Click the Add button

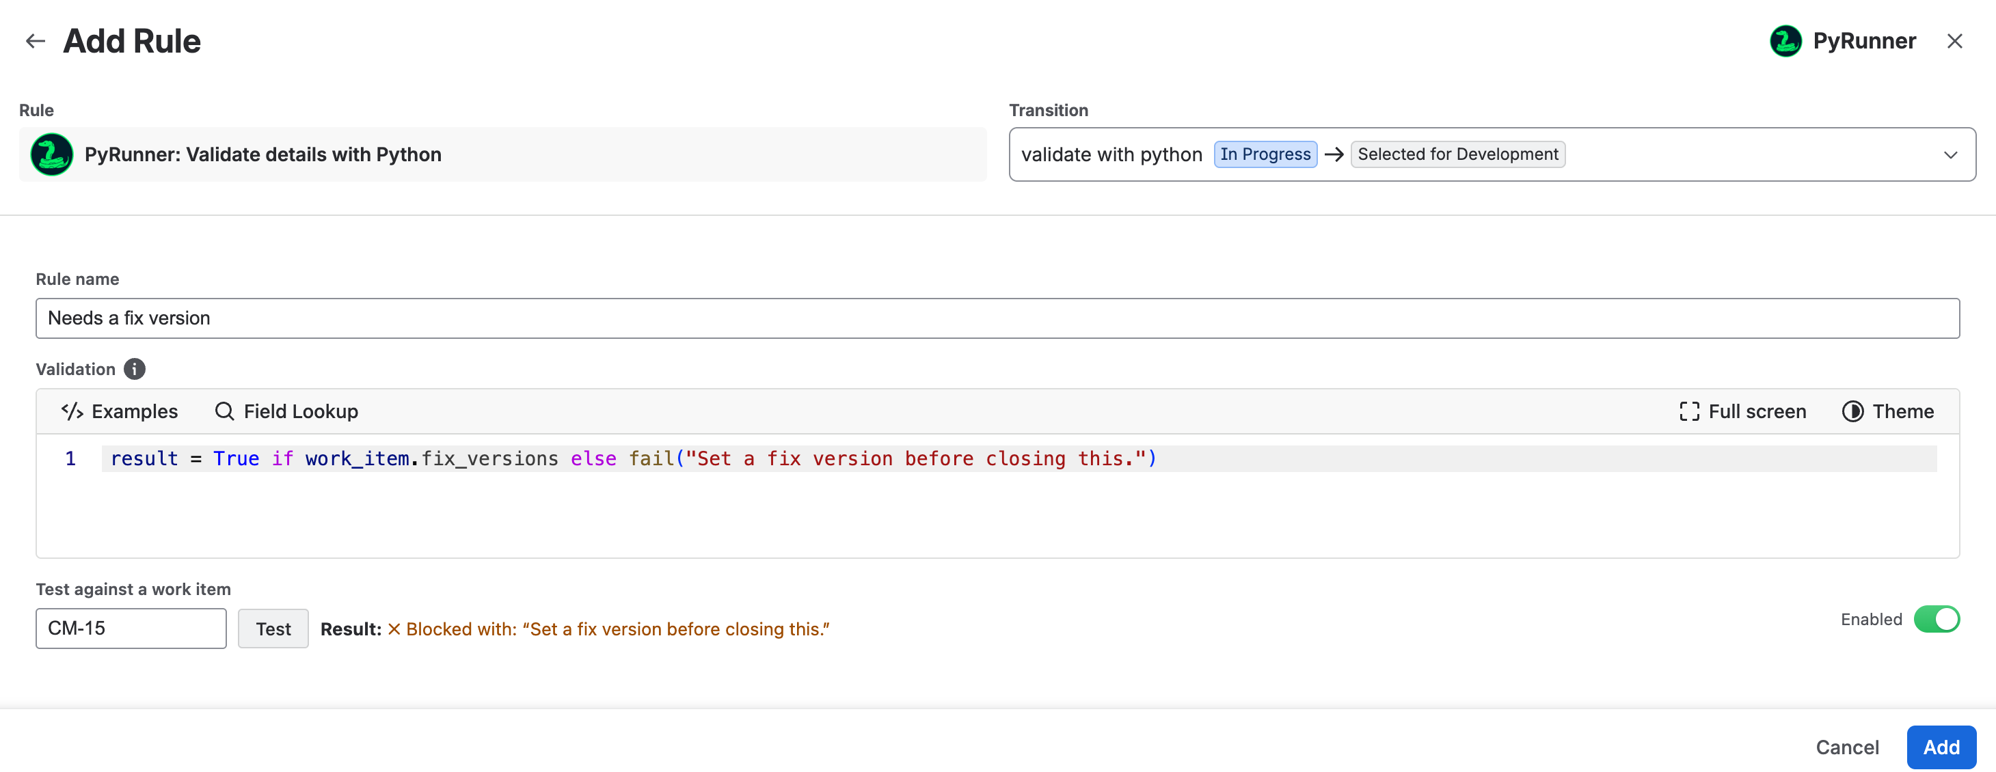click(x=1941, y=747)
